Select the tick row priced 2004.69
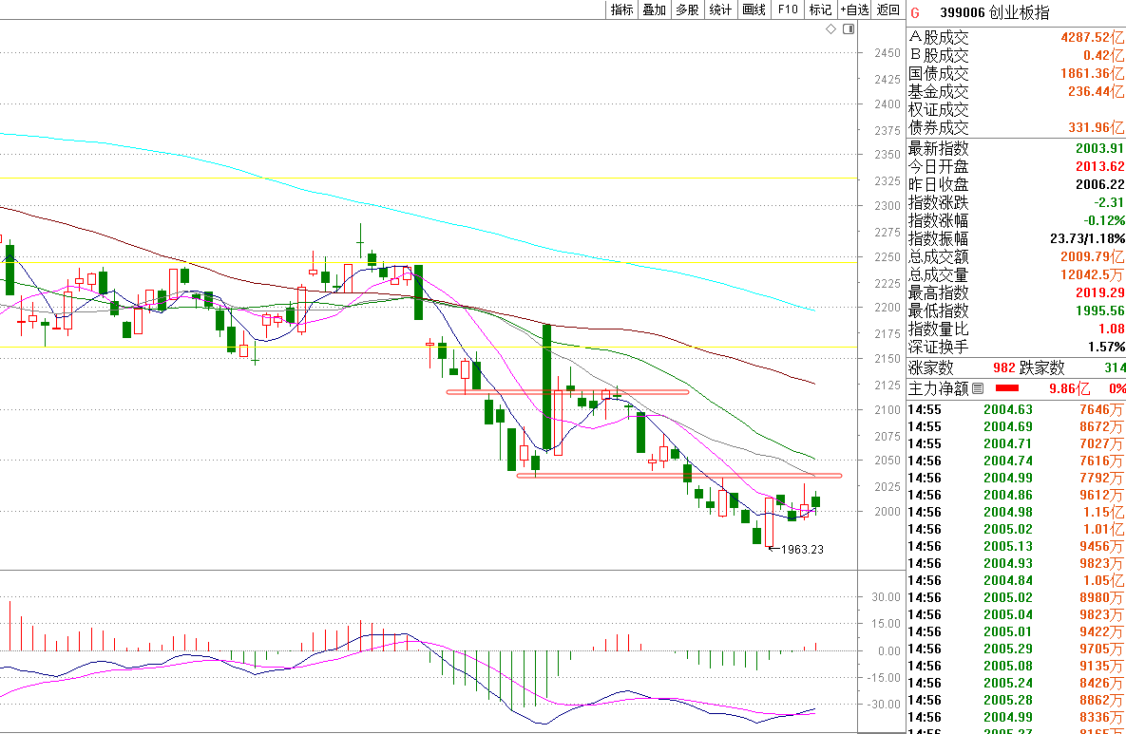 tap(1016, 427)
